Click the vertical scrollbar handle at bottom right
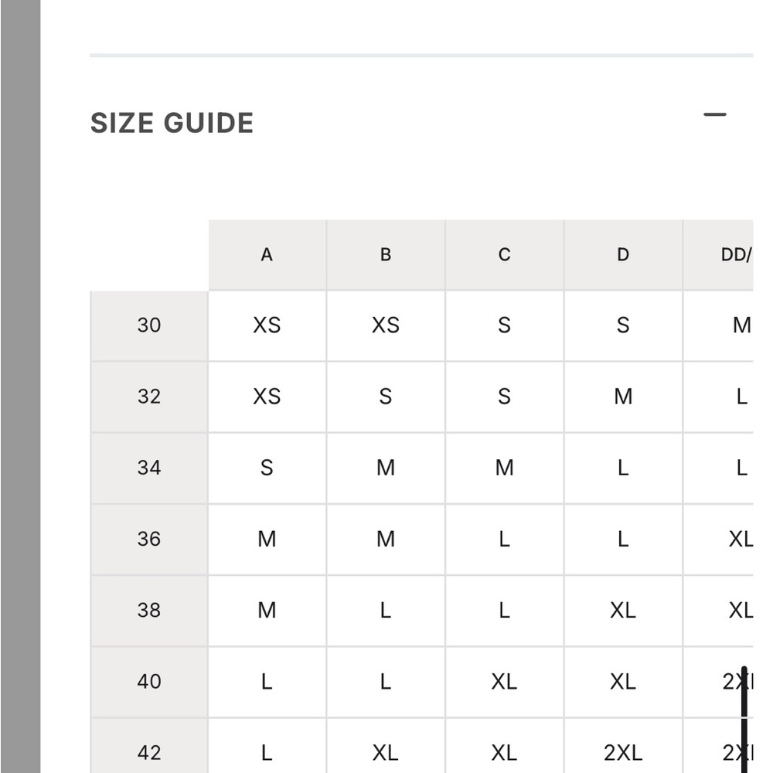The image size is (773, 773). coord(744,720)
